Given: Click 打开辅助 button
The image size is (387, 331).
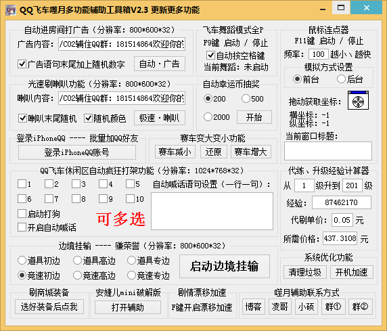Looking at the screenshot, I should 128,307.
